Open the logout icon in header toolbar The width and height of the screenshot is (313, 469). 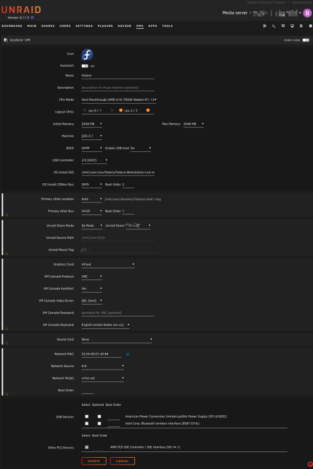pos(264,26)
